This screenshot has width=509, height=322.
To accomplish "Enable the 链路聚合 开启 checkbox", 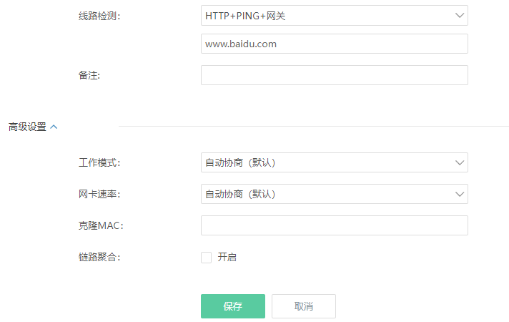I will pos(206,258).
